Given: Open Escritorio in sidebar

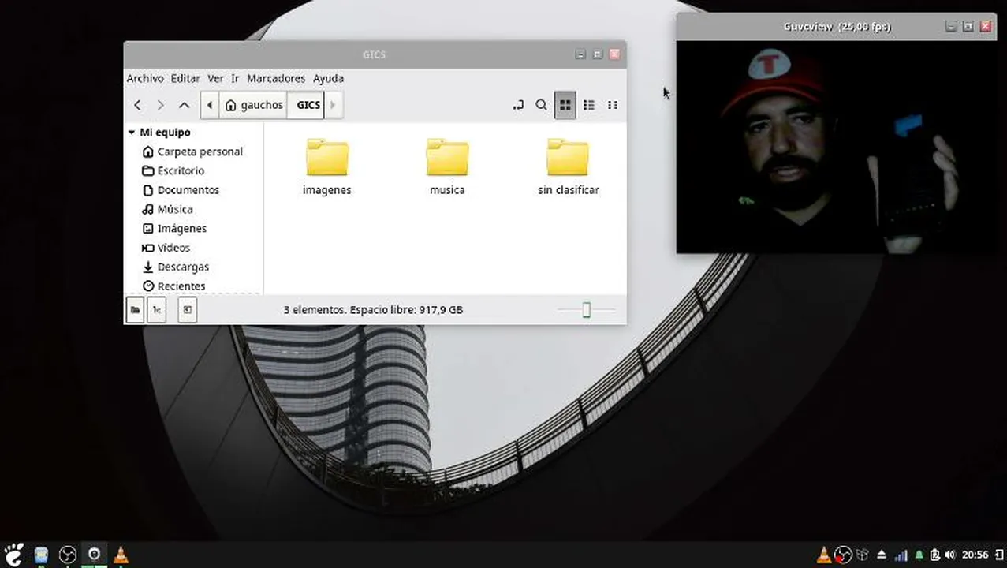Looking at the screenshot, I should [x=173, y=170].
